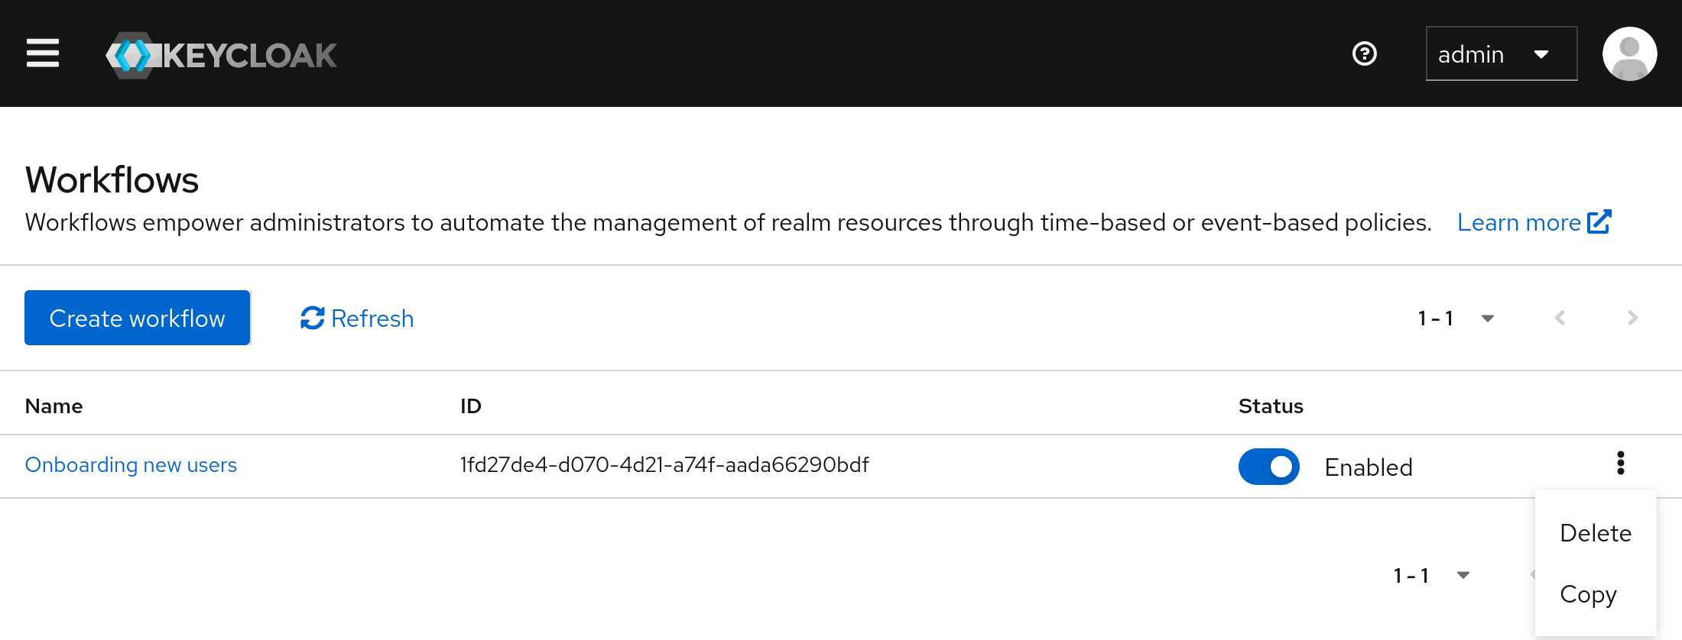Image resolution: width=1682 pixels, height=640 pixels.
Task: Click the external link icon next to Learn more
Action: click(1599, 221)
